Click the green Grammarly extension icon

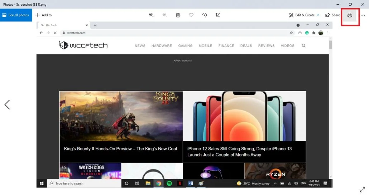point(307,33)
